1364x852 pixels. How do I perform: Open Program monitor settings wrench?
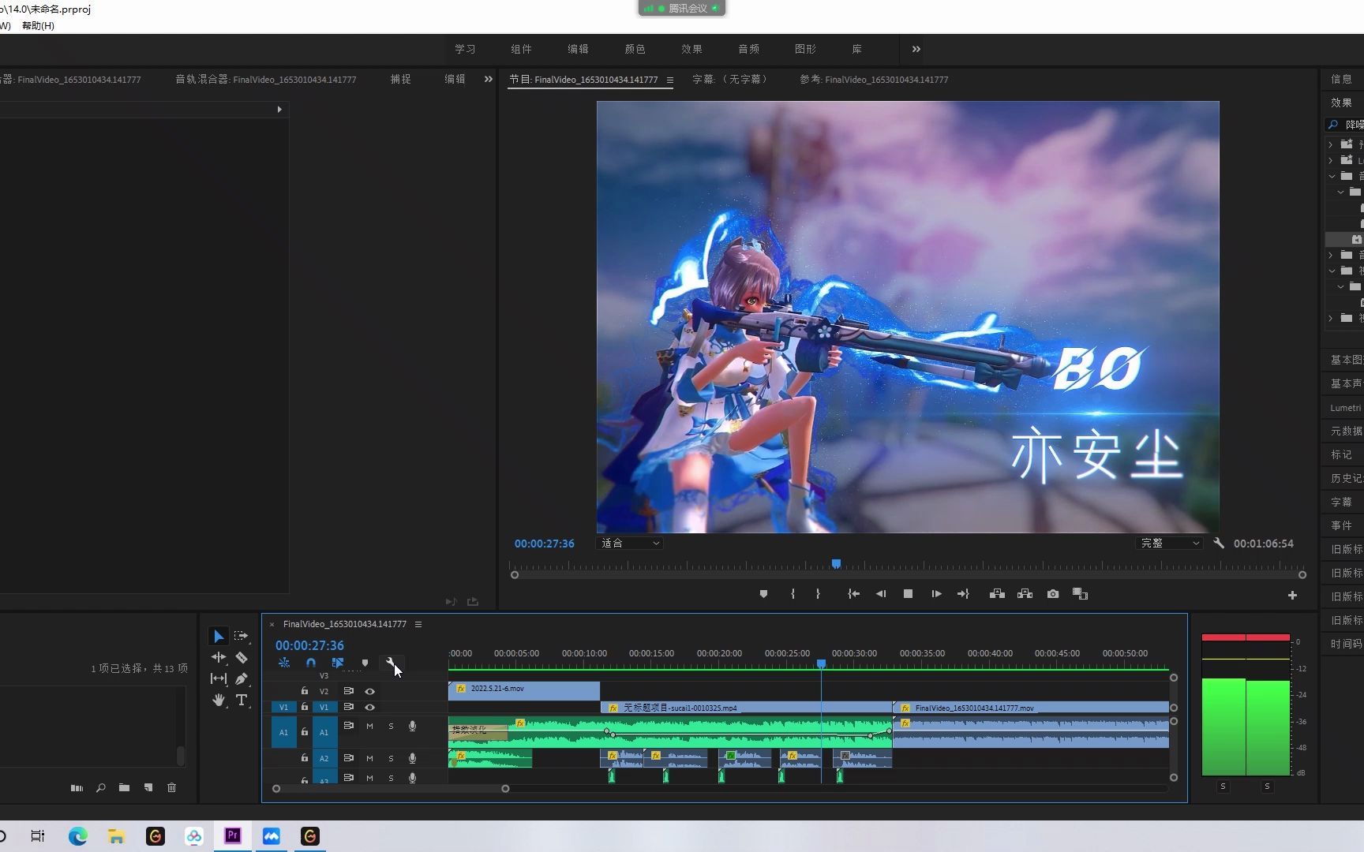tap(1219, 543)
